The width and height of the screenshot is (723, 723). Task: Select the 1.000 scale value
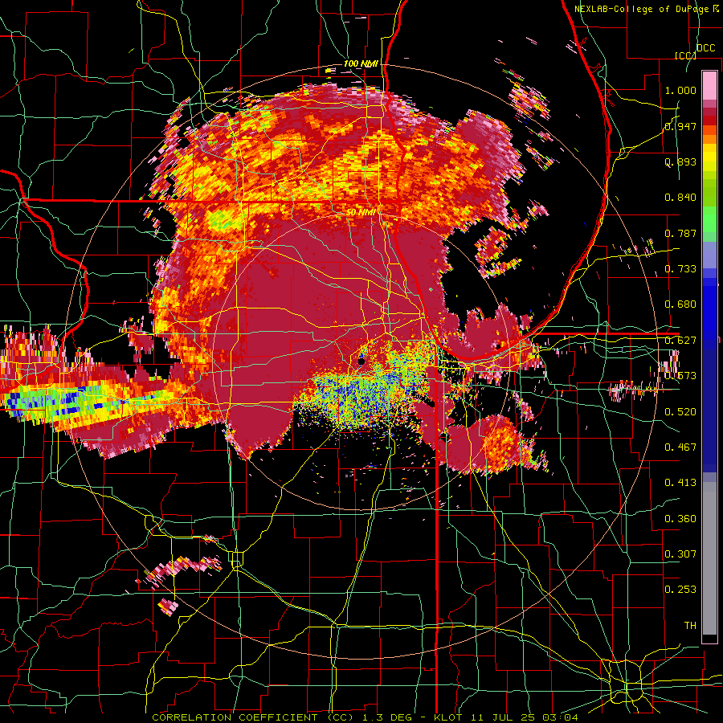(x=680, y=90)
